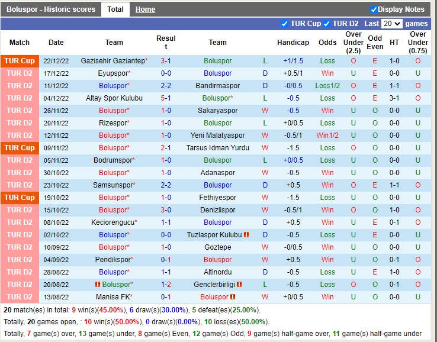Image resolution: width=437 pixels, height=342 pixels.
Task: Click red card icon before Boluspor on 20/08/22
Action: coord(98,285)
